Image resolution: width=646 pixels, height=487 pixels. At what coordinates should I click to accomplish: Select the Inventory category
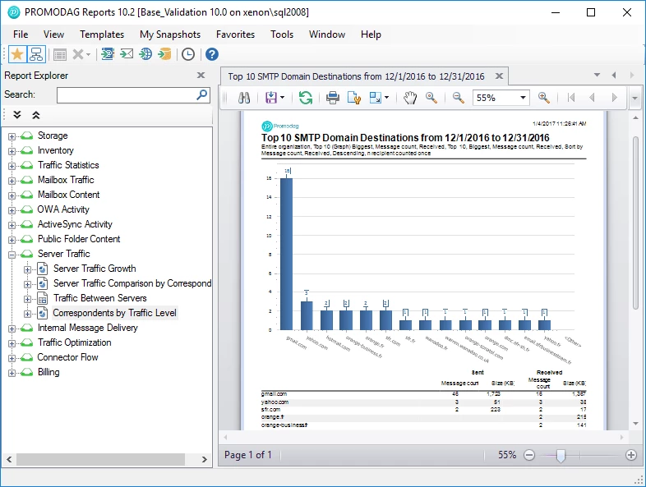[56, 150]
